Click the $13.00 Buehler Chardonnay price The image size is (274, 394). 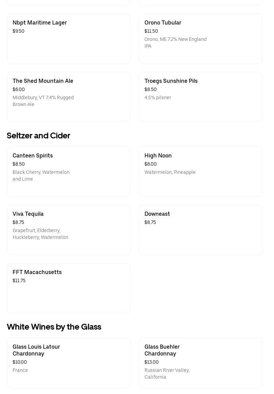pyautogui.click(x=151, y=362)
